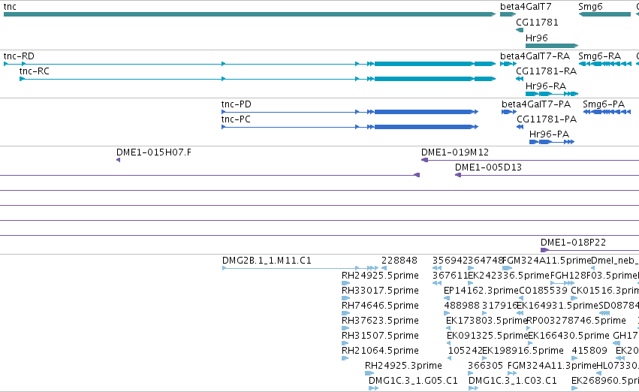The height and width of the screenshot is (392, 639).
Task: Click the beta4GalT7-PA protein label
Action: pos(536,104)
